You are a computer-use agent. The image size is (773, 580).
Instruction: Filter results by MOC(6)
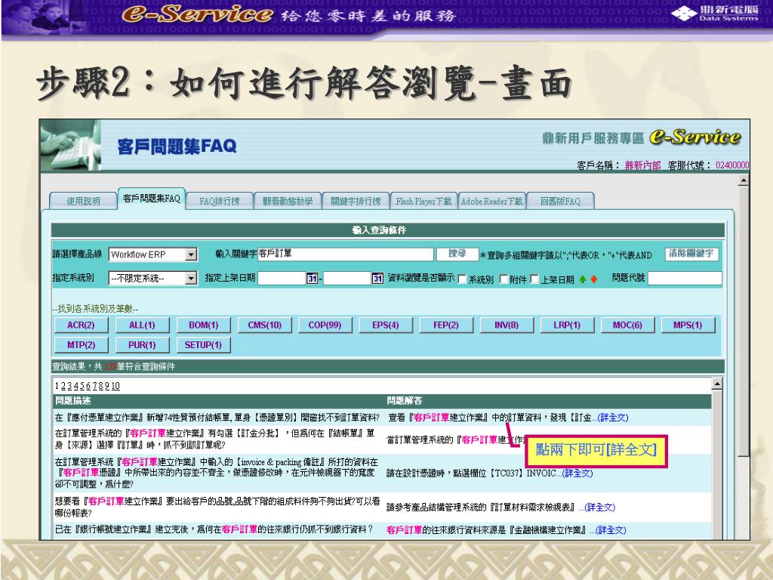[x=627, y=325]
